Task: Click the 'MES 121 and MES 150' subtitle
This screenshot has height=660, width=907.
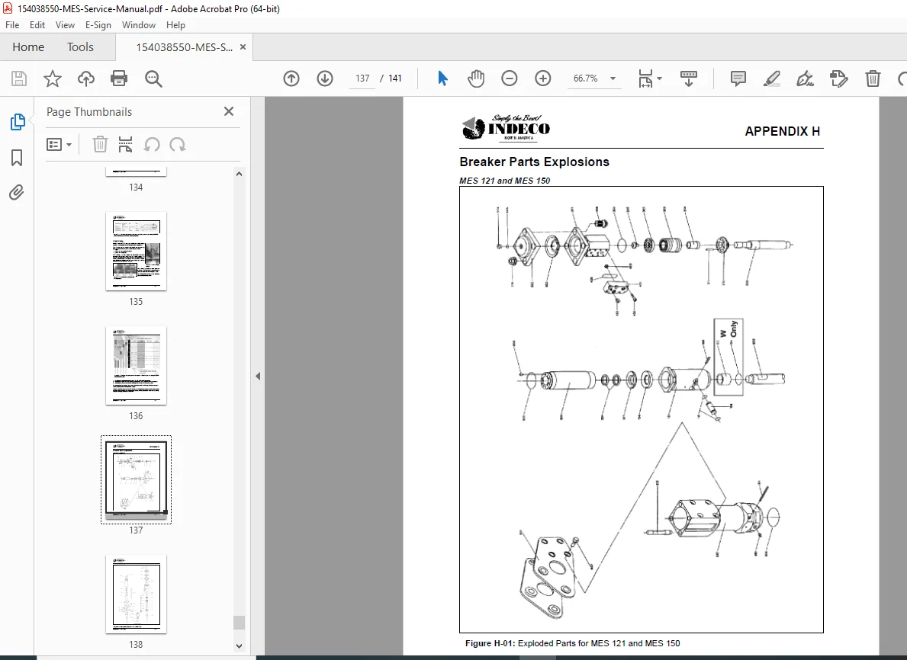Action: (x=504, y=181)
